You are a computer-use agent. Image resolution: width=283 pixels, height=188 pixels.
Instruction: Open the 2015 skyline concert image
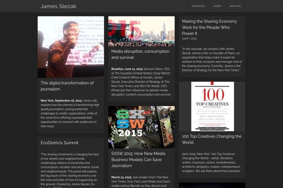[x=141, y=31]
